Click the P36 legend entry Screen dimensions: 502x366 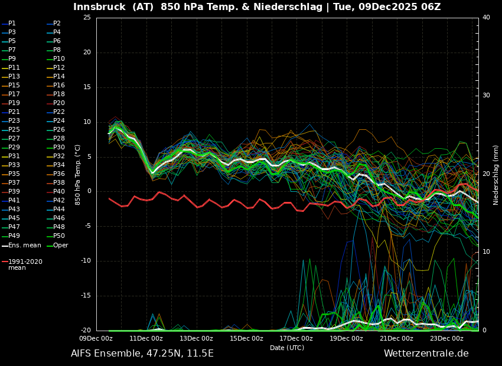point(58,174)
